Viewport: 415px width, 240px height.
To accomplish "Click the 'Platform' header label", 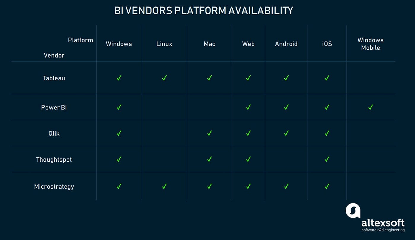I will coord(80,40).
